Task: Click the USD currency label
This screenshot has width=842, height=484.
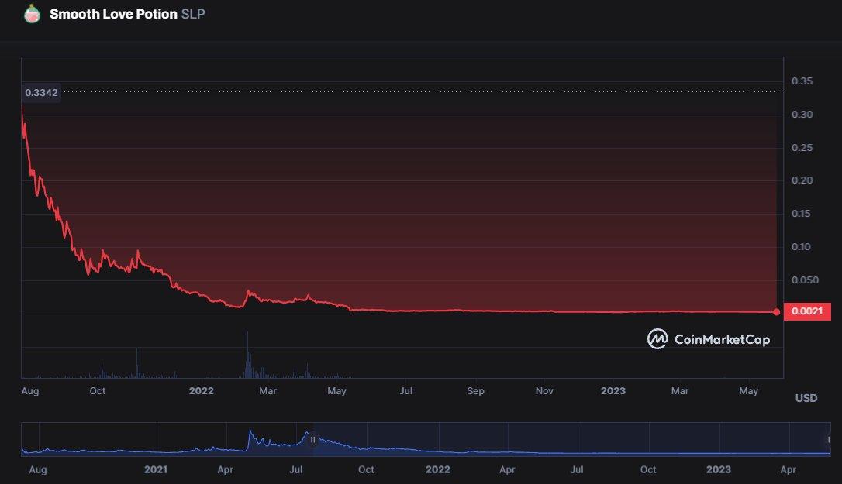Action: (806, 398)
